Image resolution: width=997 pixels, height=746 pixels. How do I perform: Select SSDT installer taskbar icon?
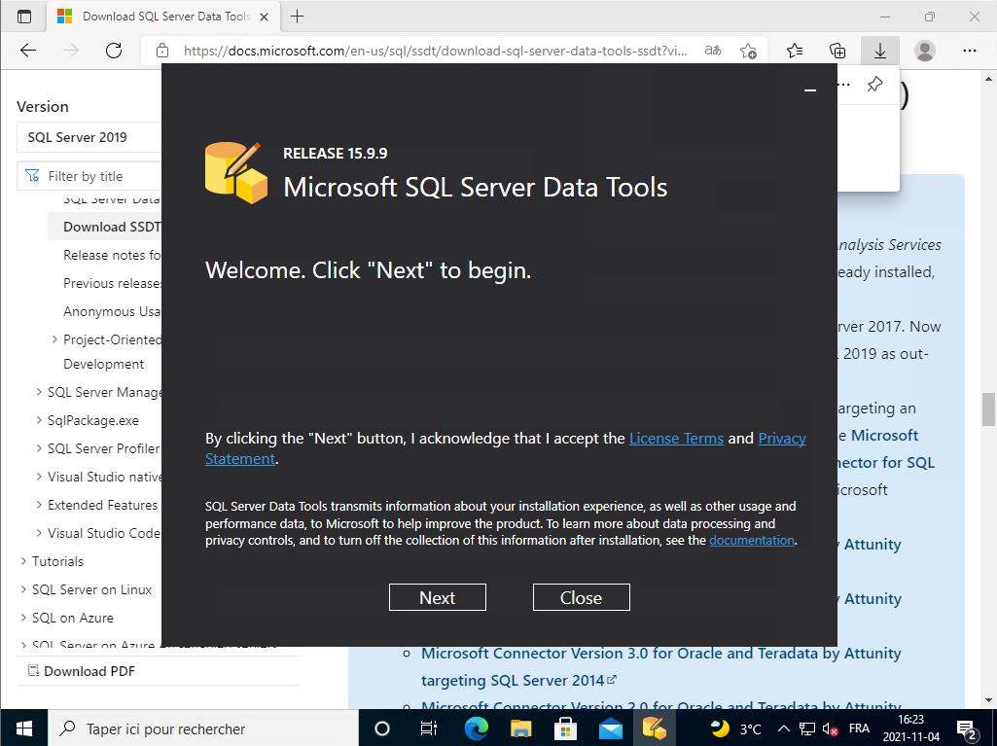(x=655, y=728)
